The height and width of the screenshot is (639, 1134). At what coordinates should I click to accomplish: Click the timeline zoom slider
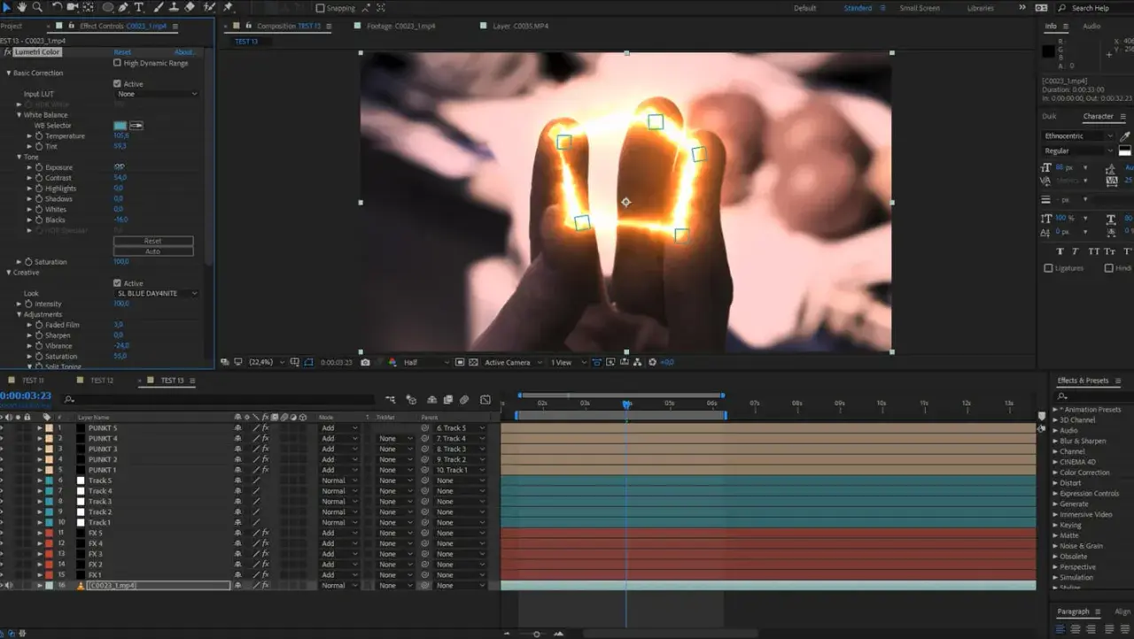pyautogui.click(x=536, y=634)
